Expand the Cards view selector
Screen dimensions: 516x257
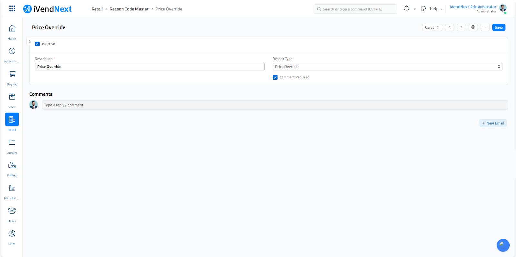(x=432, y=27)
